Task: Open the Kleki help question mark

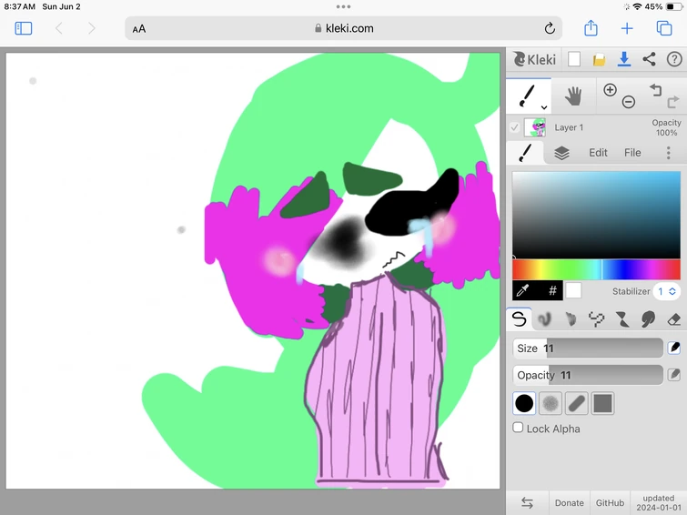Action: [674, 59]
